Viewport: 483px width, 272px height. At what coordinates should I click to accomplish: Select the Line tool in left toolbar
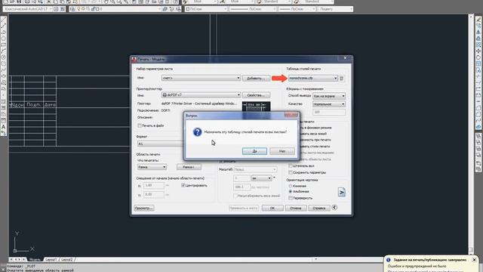[x=4, y=19]
